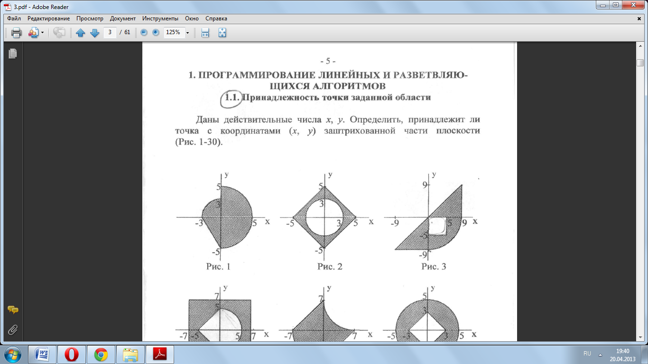Open Windows Explorer from the taskbar

[130, 354]
